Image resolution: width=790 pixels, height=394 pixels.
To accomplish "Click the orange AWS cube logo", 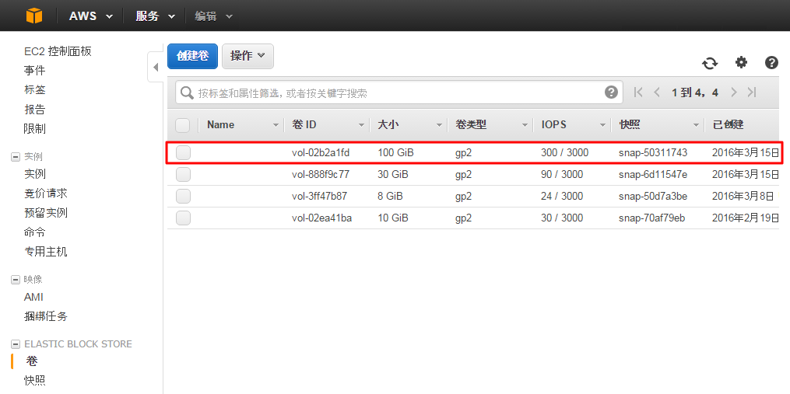I will [34, 16].
